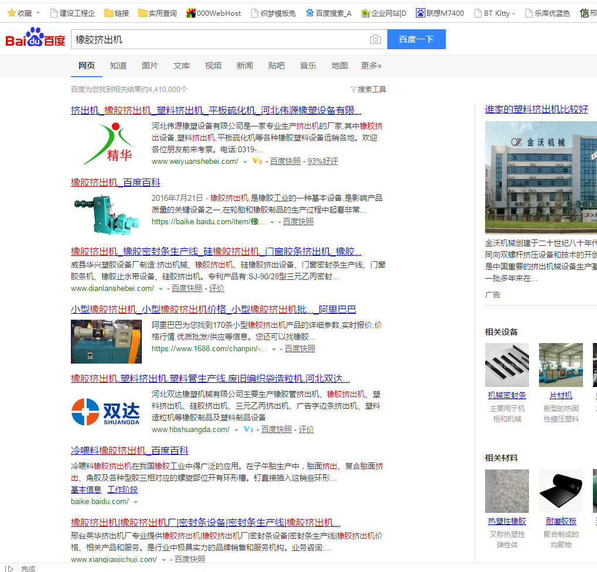
Task: Open the BT Kitty bookmark
Action: (x=495, y=13)
